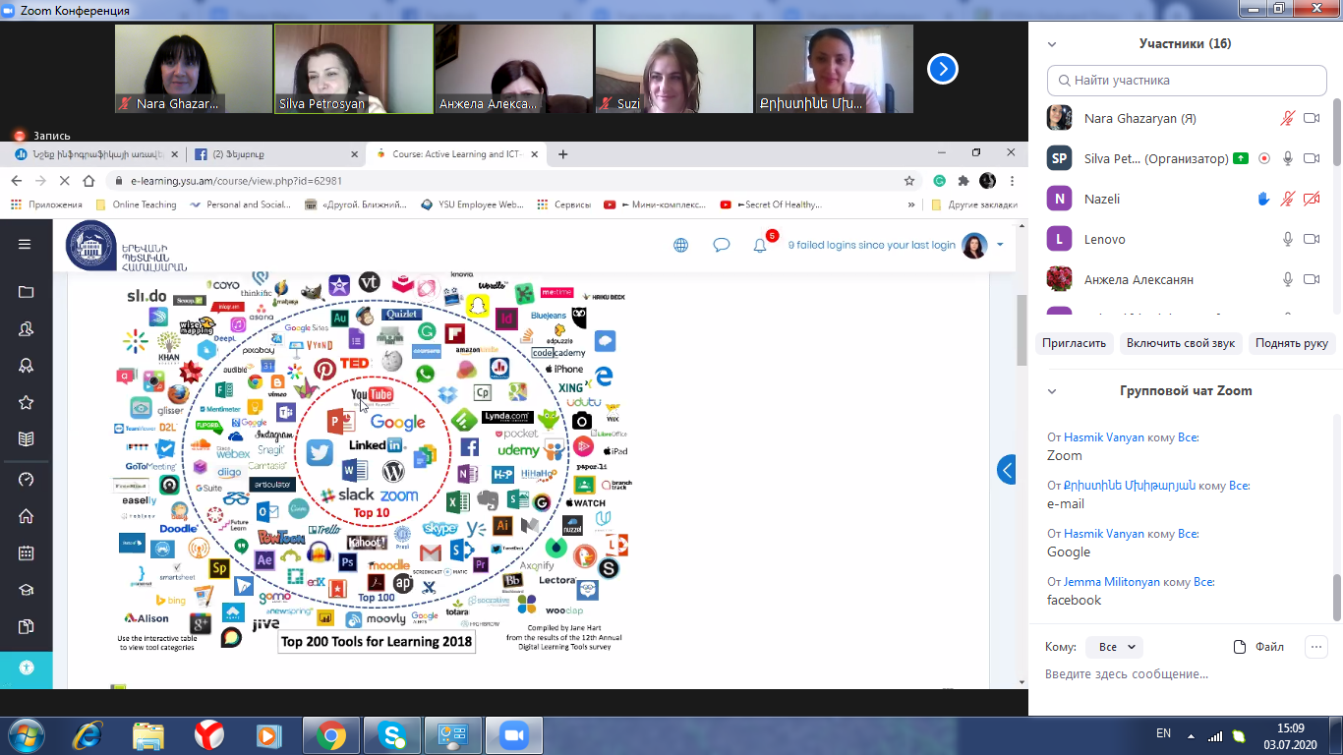Bookmark the page with the star icon
This screenshot has width=1343, height=755.
click(x=909, y=181)
